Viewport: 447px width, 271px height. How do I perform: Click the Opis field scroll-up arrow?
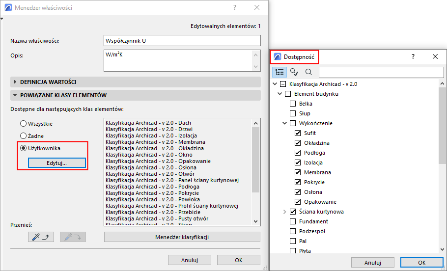(x=255, y=55)
